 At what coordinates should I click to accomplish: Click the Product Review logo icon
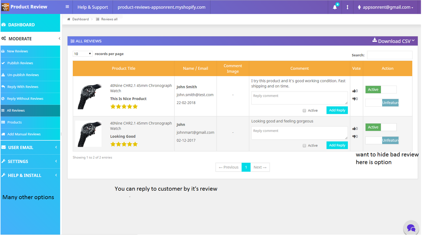pyautogui.click(x=5, y=7)
